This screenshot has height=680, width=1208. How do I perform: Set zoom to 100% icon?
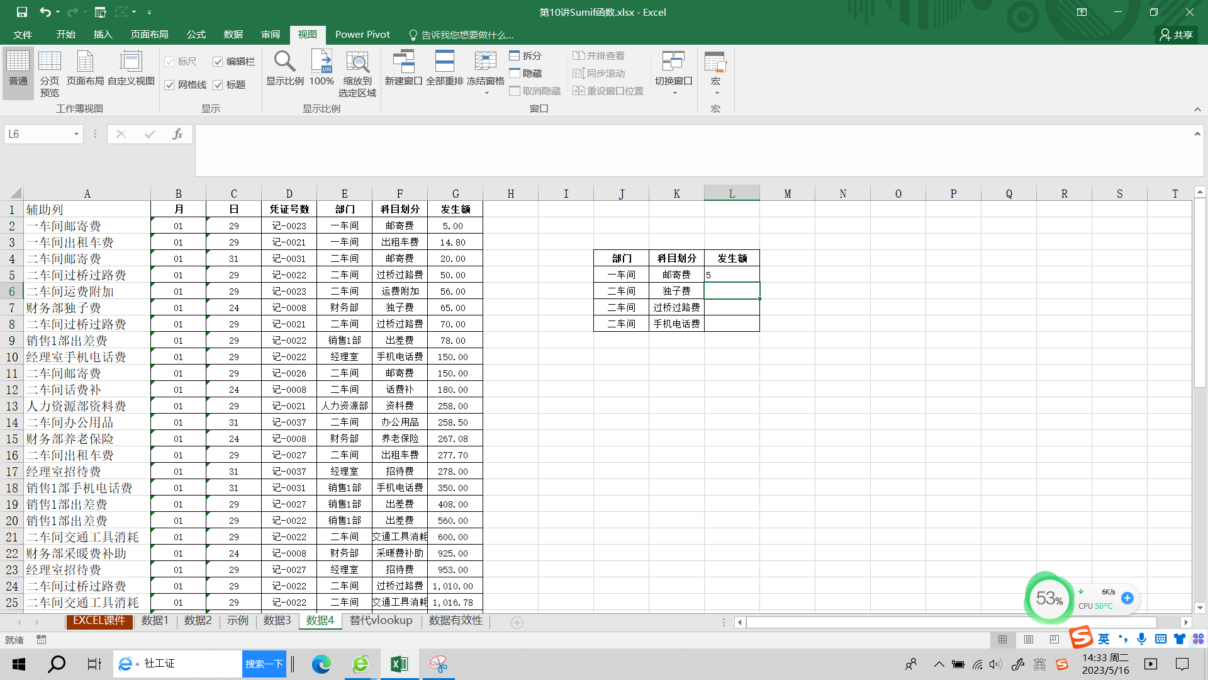(x=322, y=68)
